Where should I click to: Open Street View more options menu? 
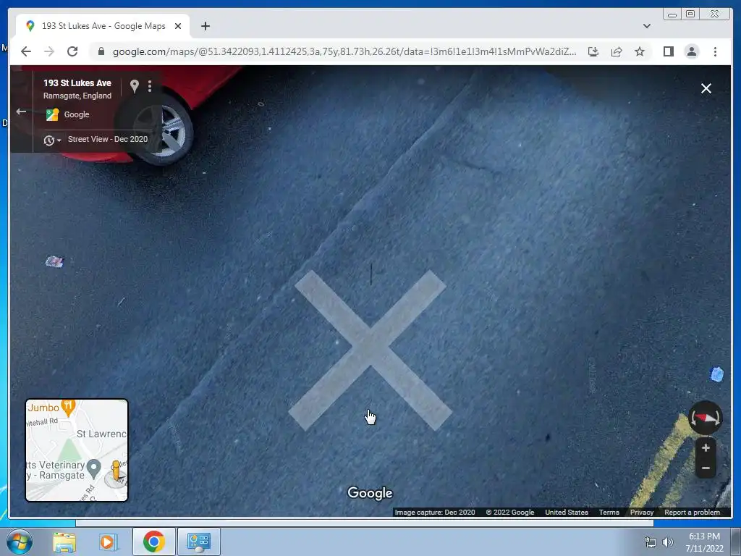(150, 86)
